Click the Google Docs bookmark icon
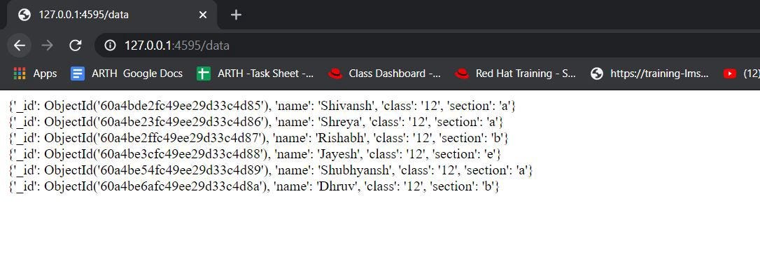 [x=78, y=74]
